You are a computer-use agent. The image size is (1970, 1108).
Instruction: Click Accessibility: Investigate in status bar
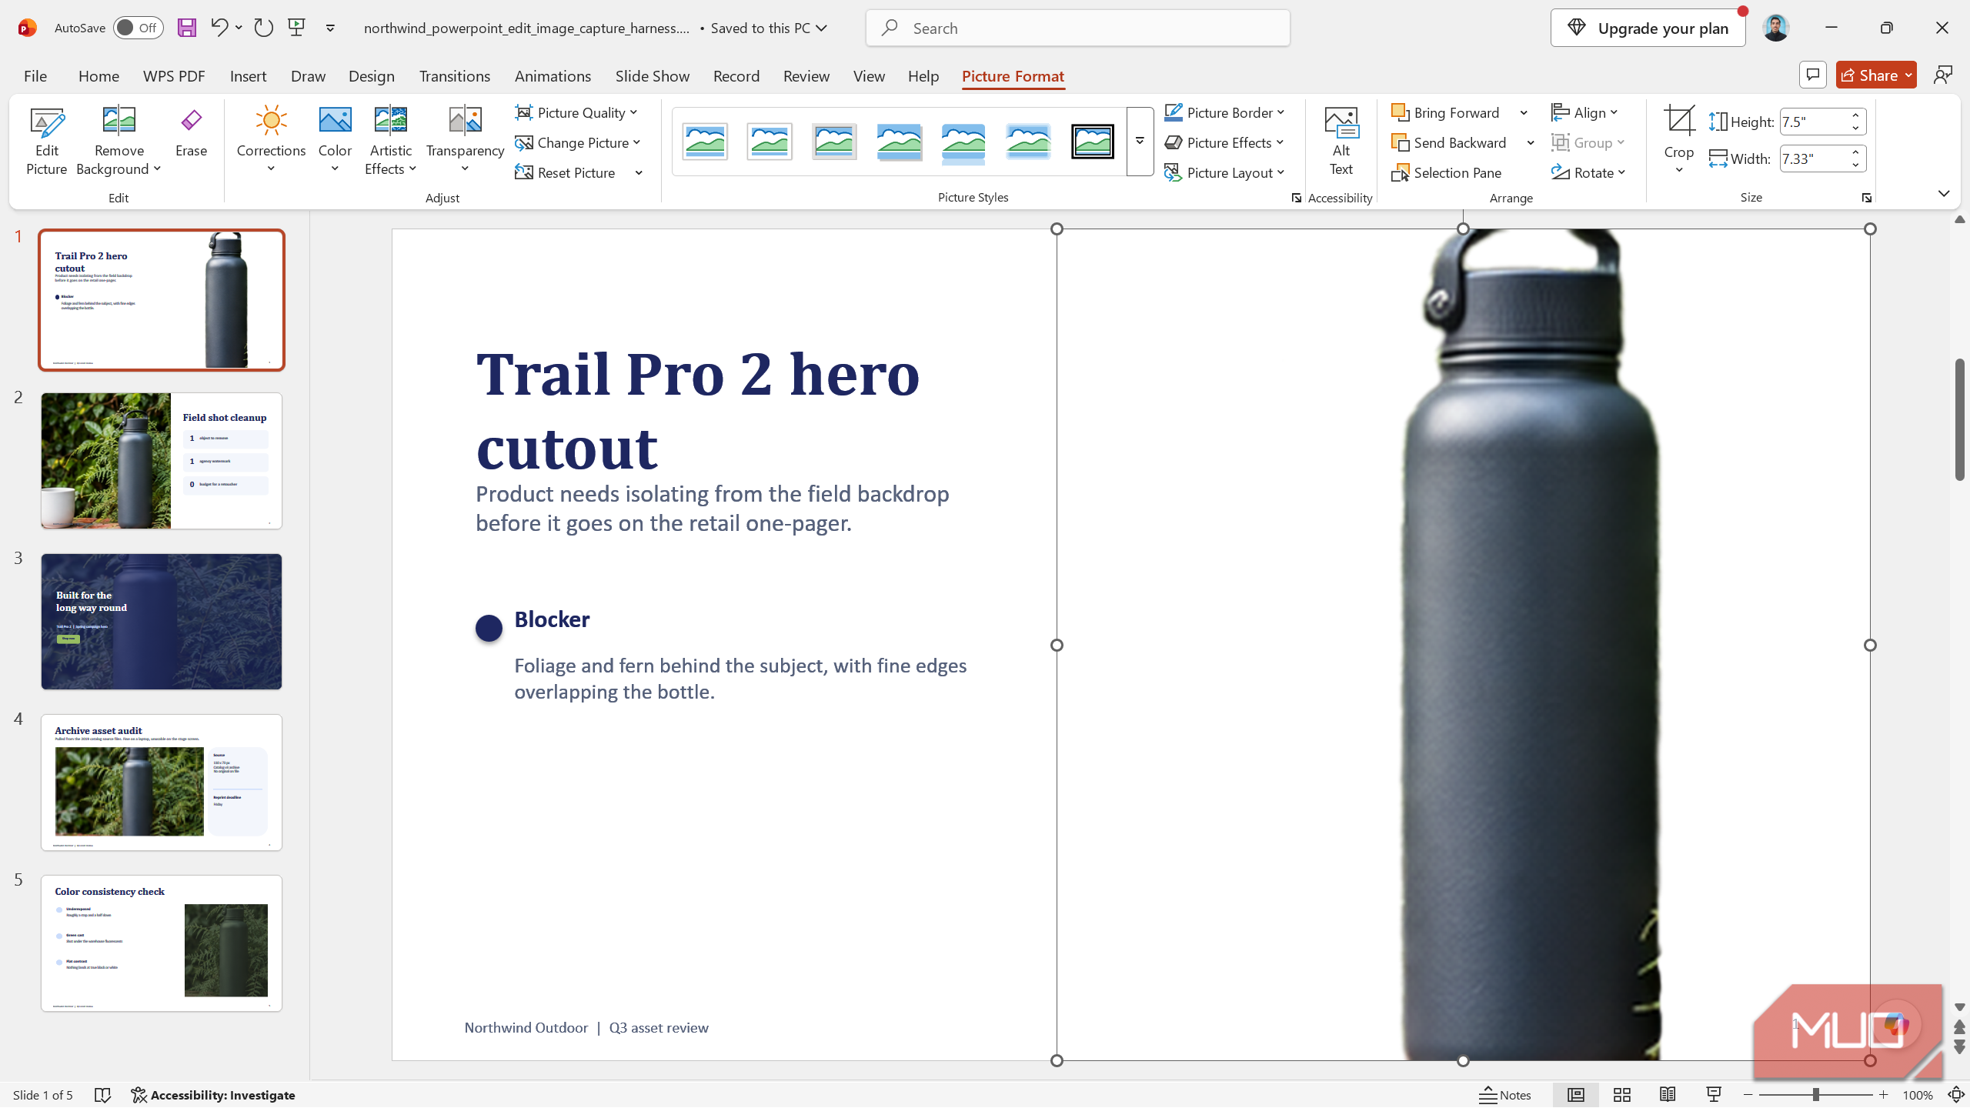coord(213,1095)
